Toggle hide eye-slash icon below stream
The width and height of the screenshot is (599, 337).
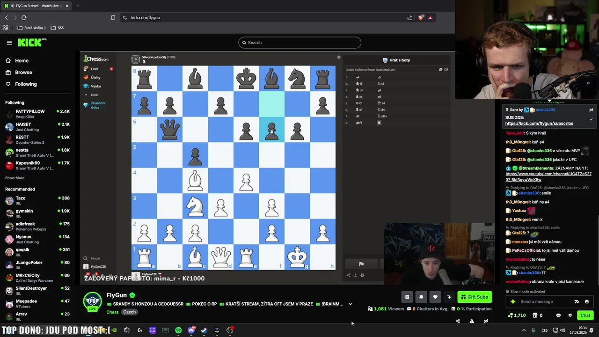486,321
